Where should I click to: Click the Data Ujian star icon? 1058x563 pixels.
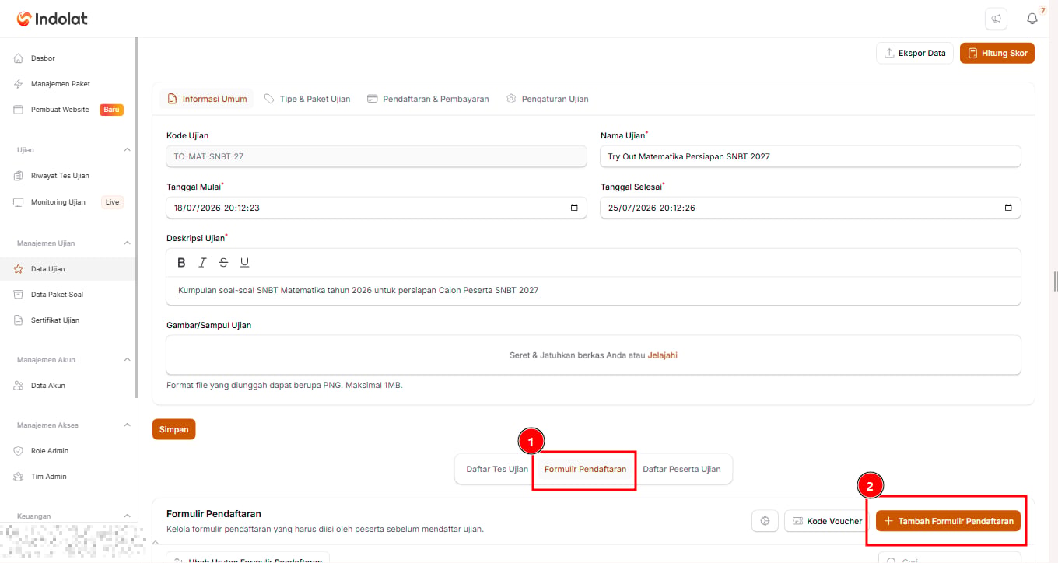19,269
